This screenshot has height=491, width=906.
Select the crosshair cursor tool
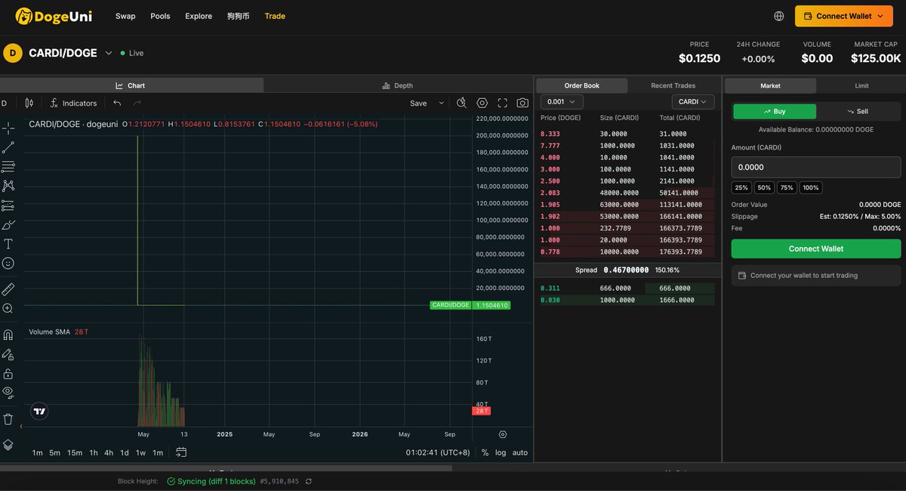(8, 128)
